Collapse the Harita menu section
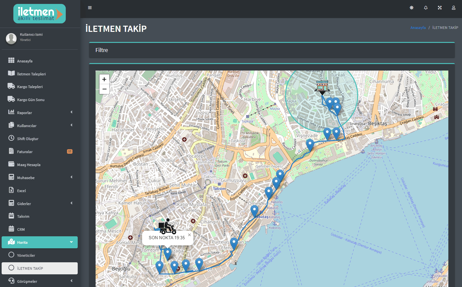462x287 pixels. (x=40, y=242)
